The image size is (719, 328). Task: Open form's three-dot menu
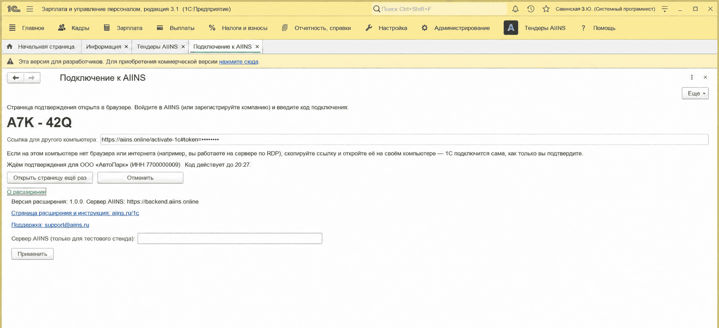(x=692, y=77)
